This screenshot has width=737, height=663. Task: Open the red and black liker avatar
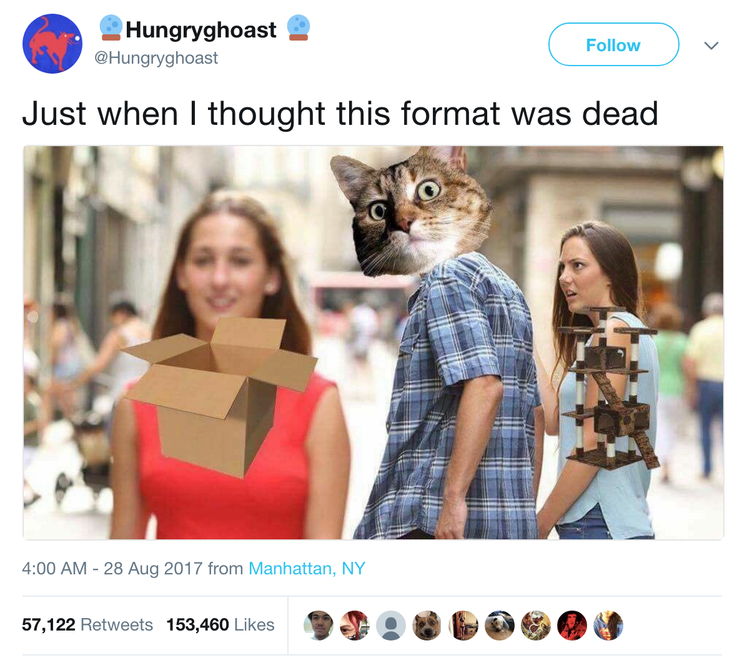point(571,626)
